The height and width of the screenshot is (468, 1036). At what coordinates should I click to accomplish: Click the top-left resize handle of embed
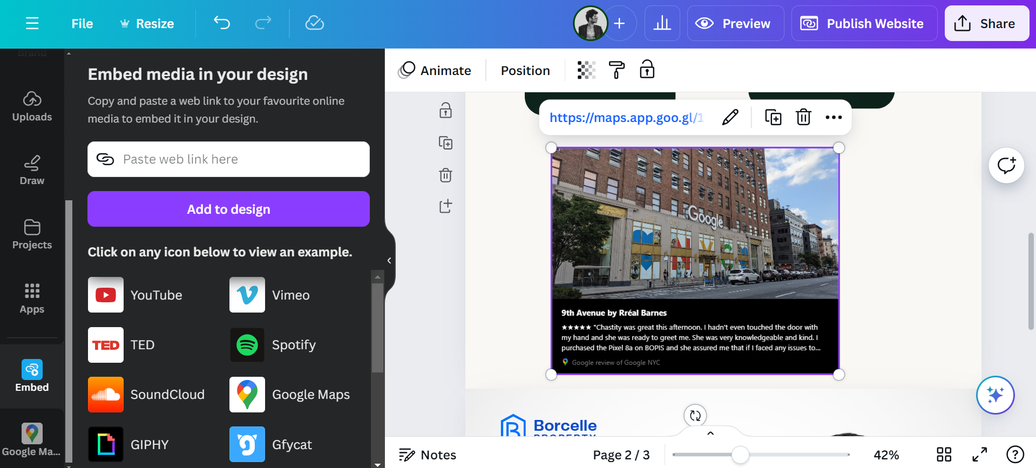click(551, 148)
